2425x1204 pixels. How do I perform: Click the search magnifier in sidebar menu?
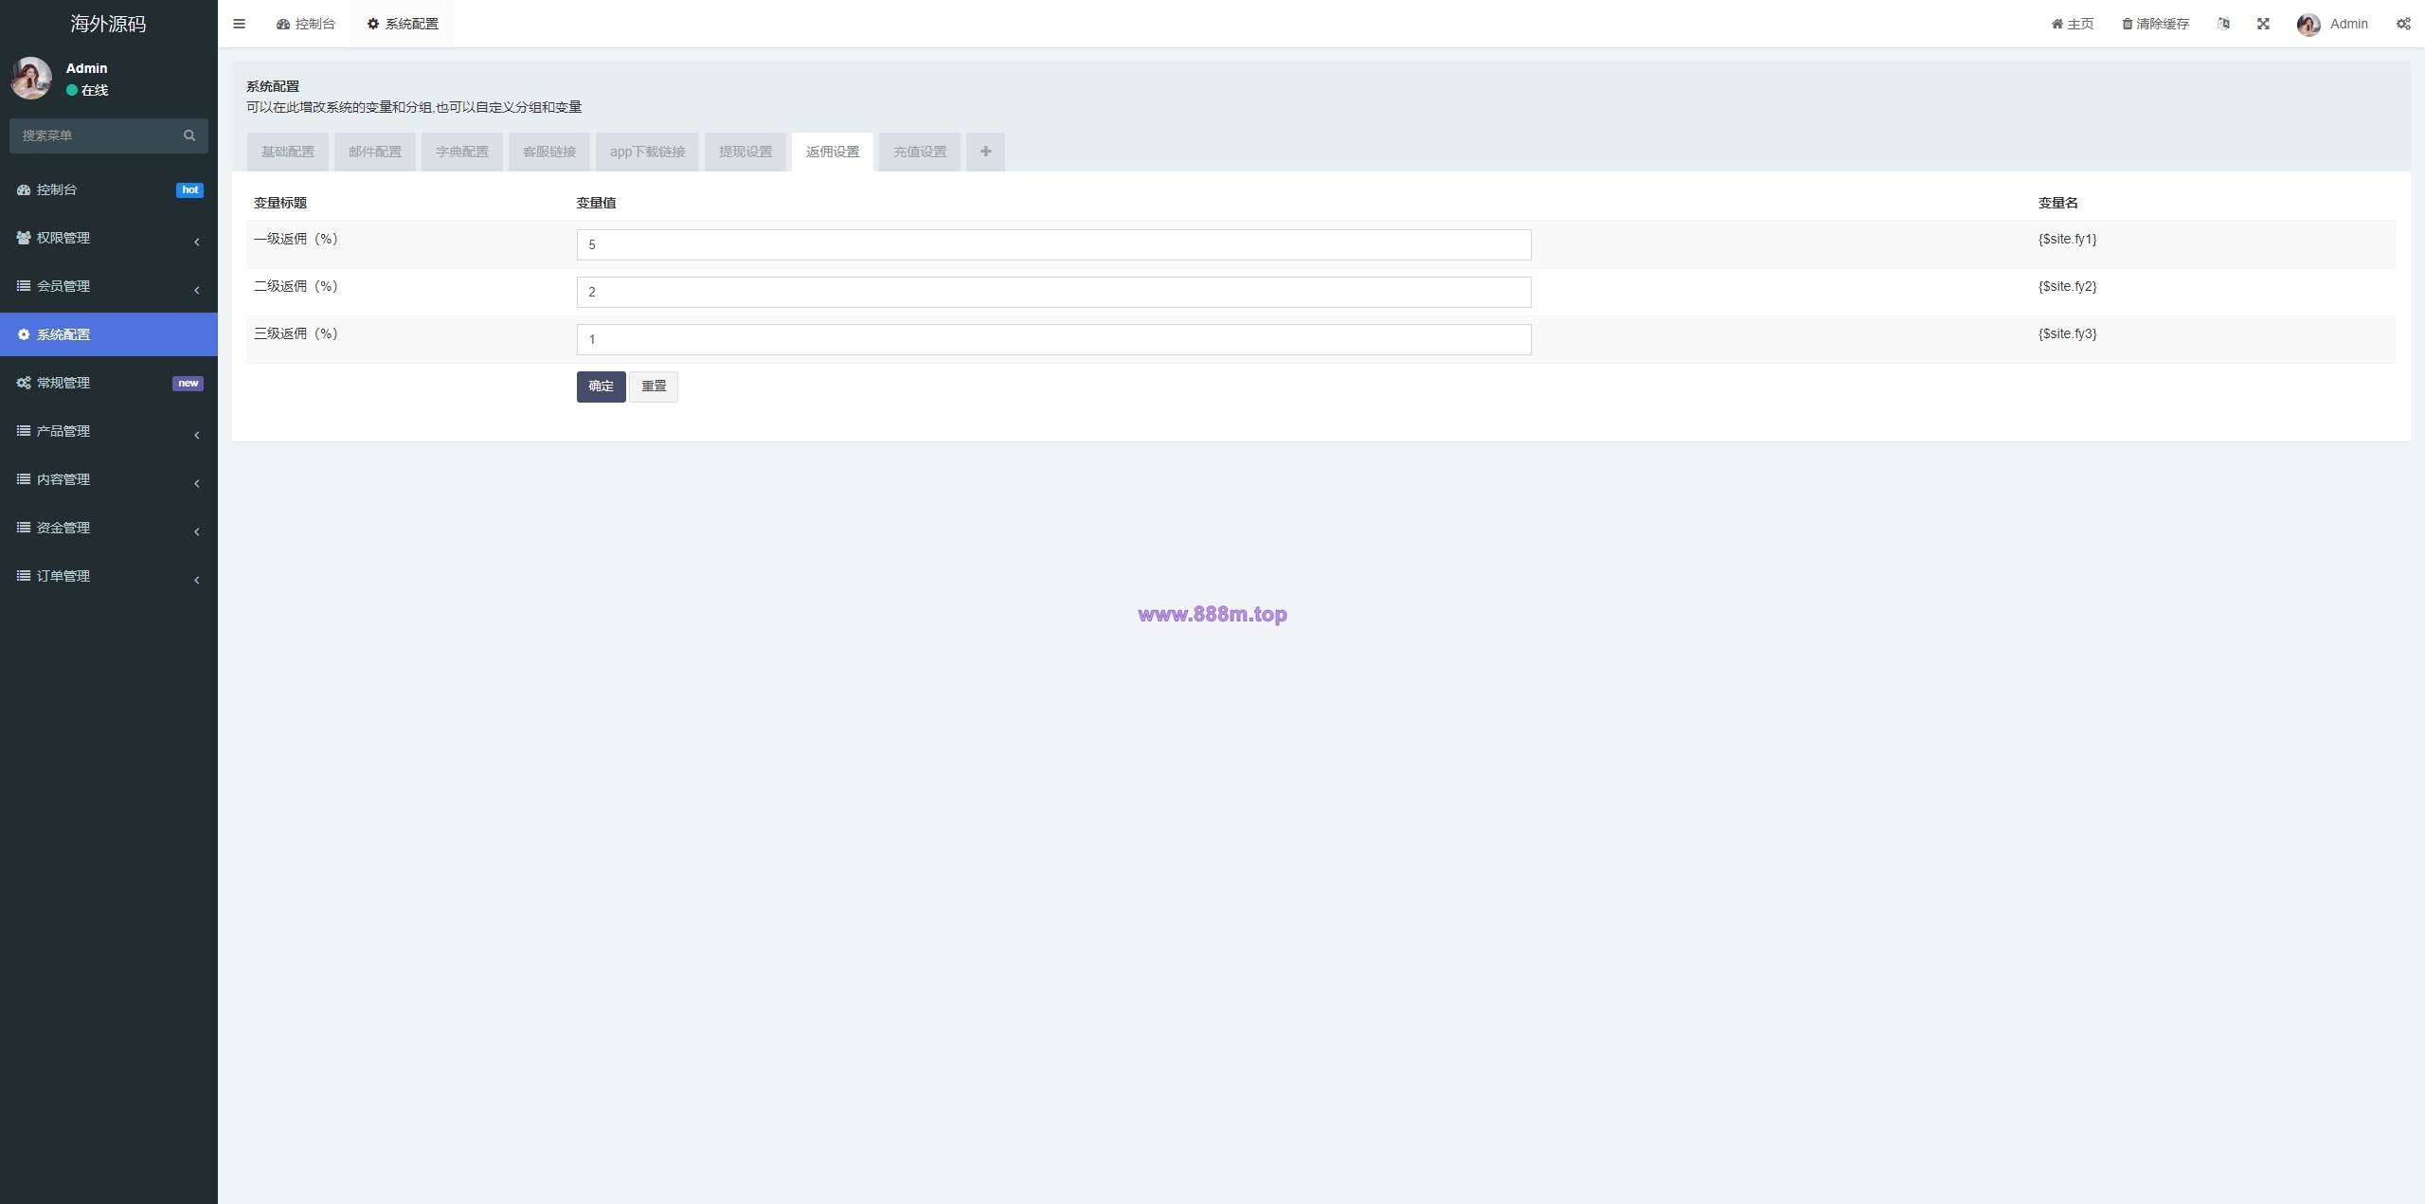coord(189,135)
